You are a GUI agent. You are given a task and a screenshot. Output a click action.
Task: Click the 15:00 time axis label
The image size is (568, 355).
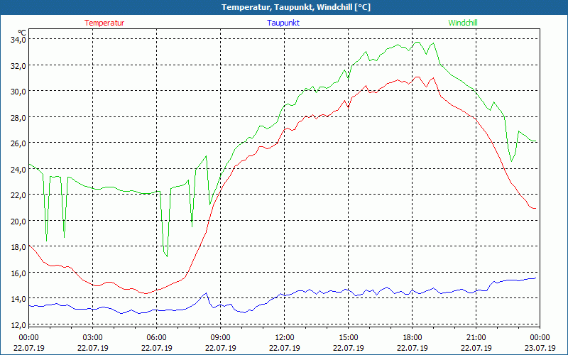349,338
